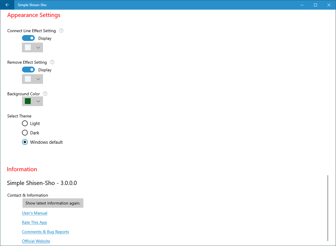Expand Remove Effect color dropdown
Viewport: 336px width, 246px height.
32,79
